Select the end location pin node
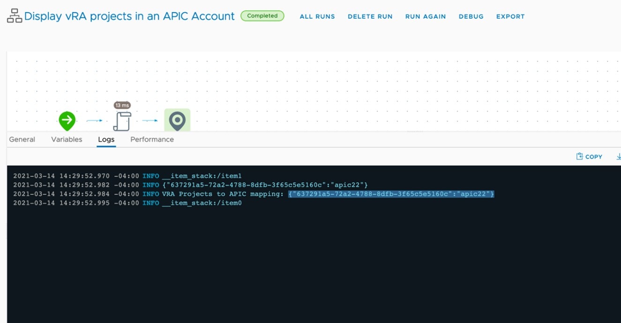The width and height of the screenshot is (621, 323). coord(177,121)
